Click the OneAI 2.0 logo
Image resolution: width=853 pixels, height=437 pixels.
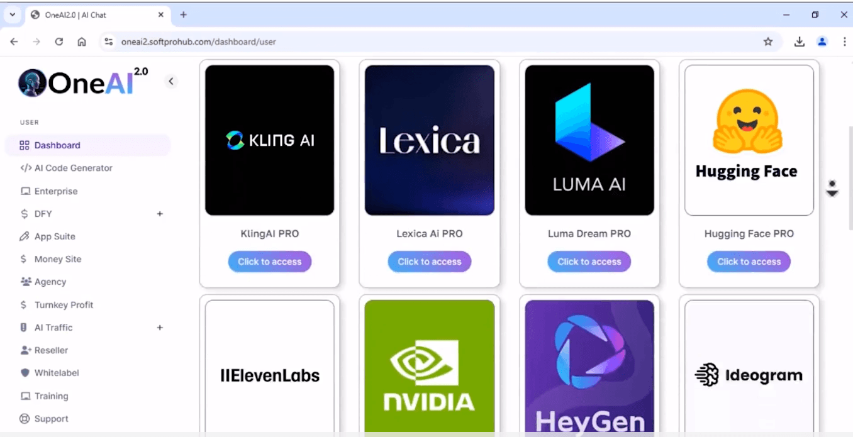[83, 82]
